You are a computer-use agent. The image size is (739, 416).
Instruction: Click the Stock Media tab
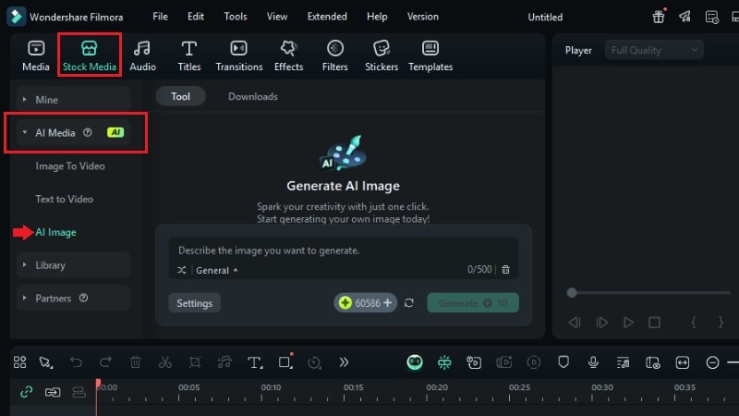pos(89,56)
